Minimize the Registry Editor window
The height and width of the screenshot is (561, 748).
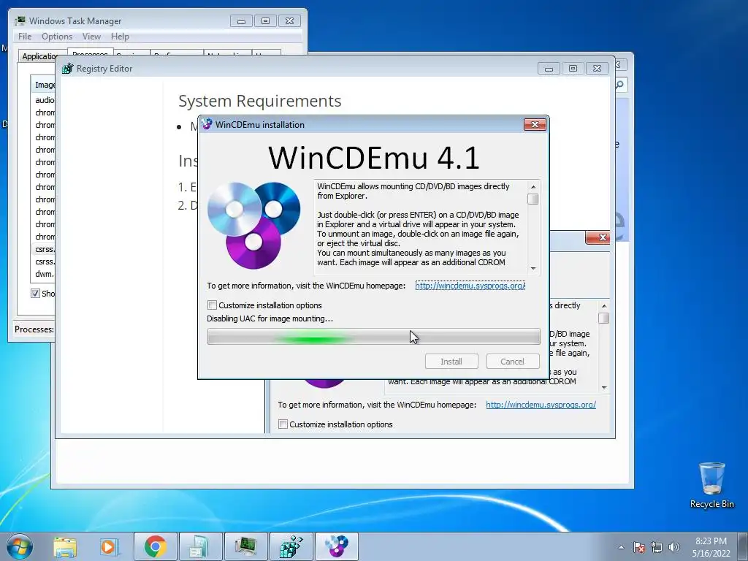tap(549, 69)
